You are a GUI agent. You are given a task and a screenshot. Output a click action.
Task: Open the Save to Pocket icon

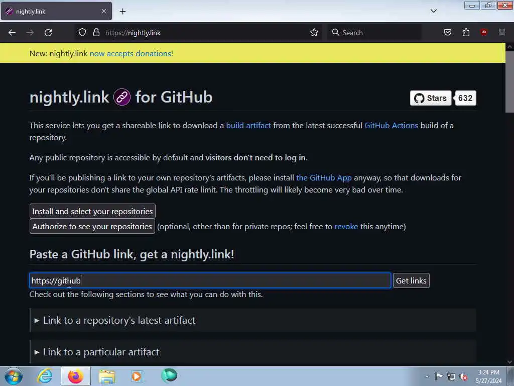[447, 33]
